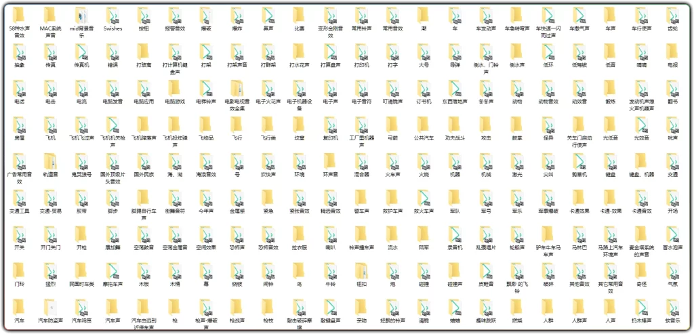The height and width of the screenshot is (334, 694).
Task: Click the 东西落地声 folder icon
Action: (x=455, y=89)
